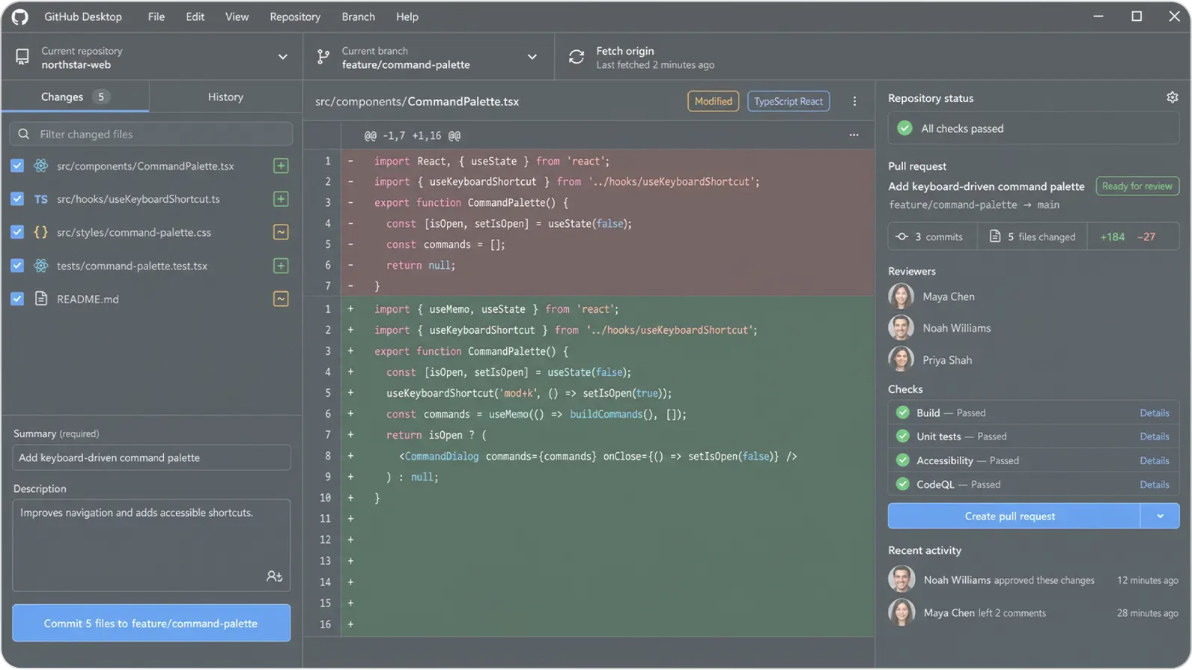Viewport: 1192px width, 670px height.
Task: Open the hunk header ellipsis menu
Action: (854, 135)
